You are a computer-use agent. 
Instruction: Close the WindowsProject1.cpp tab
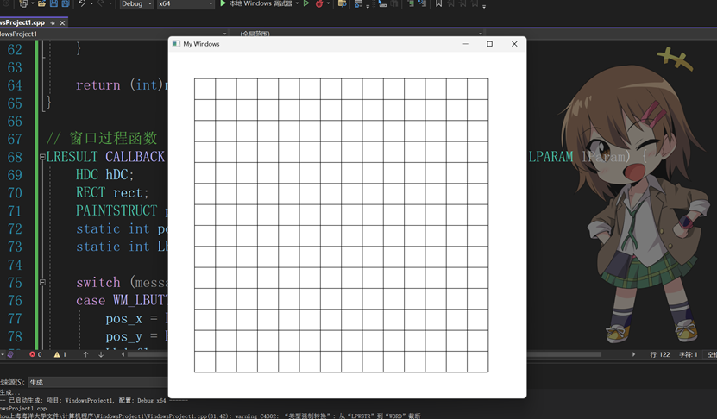click(62, 22)
